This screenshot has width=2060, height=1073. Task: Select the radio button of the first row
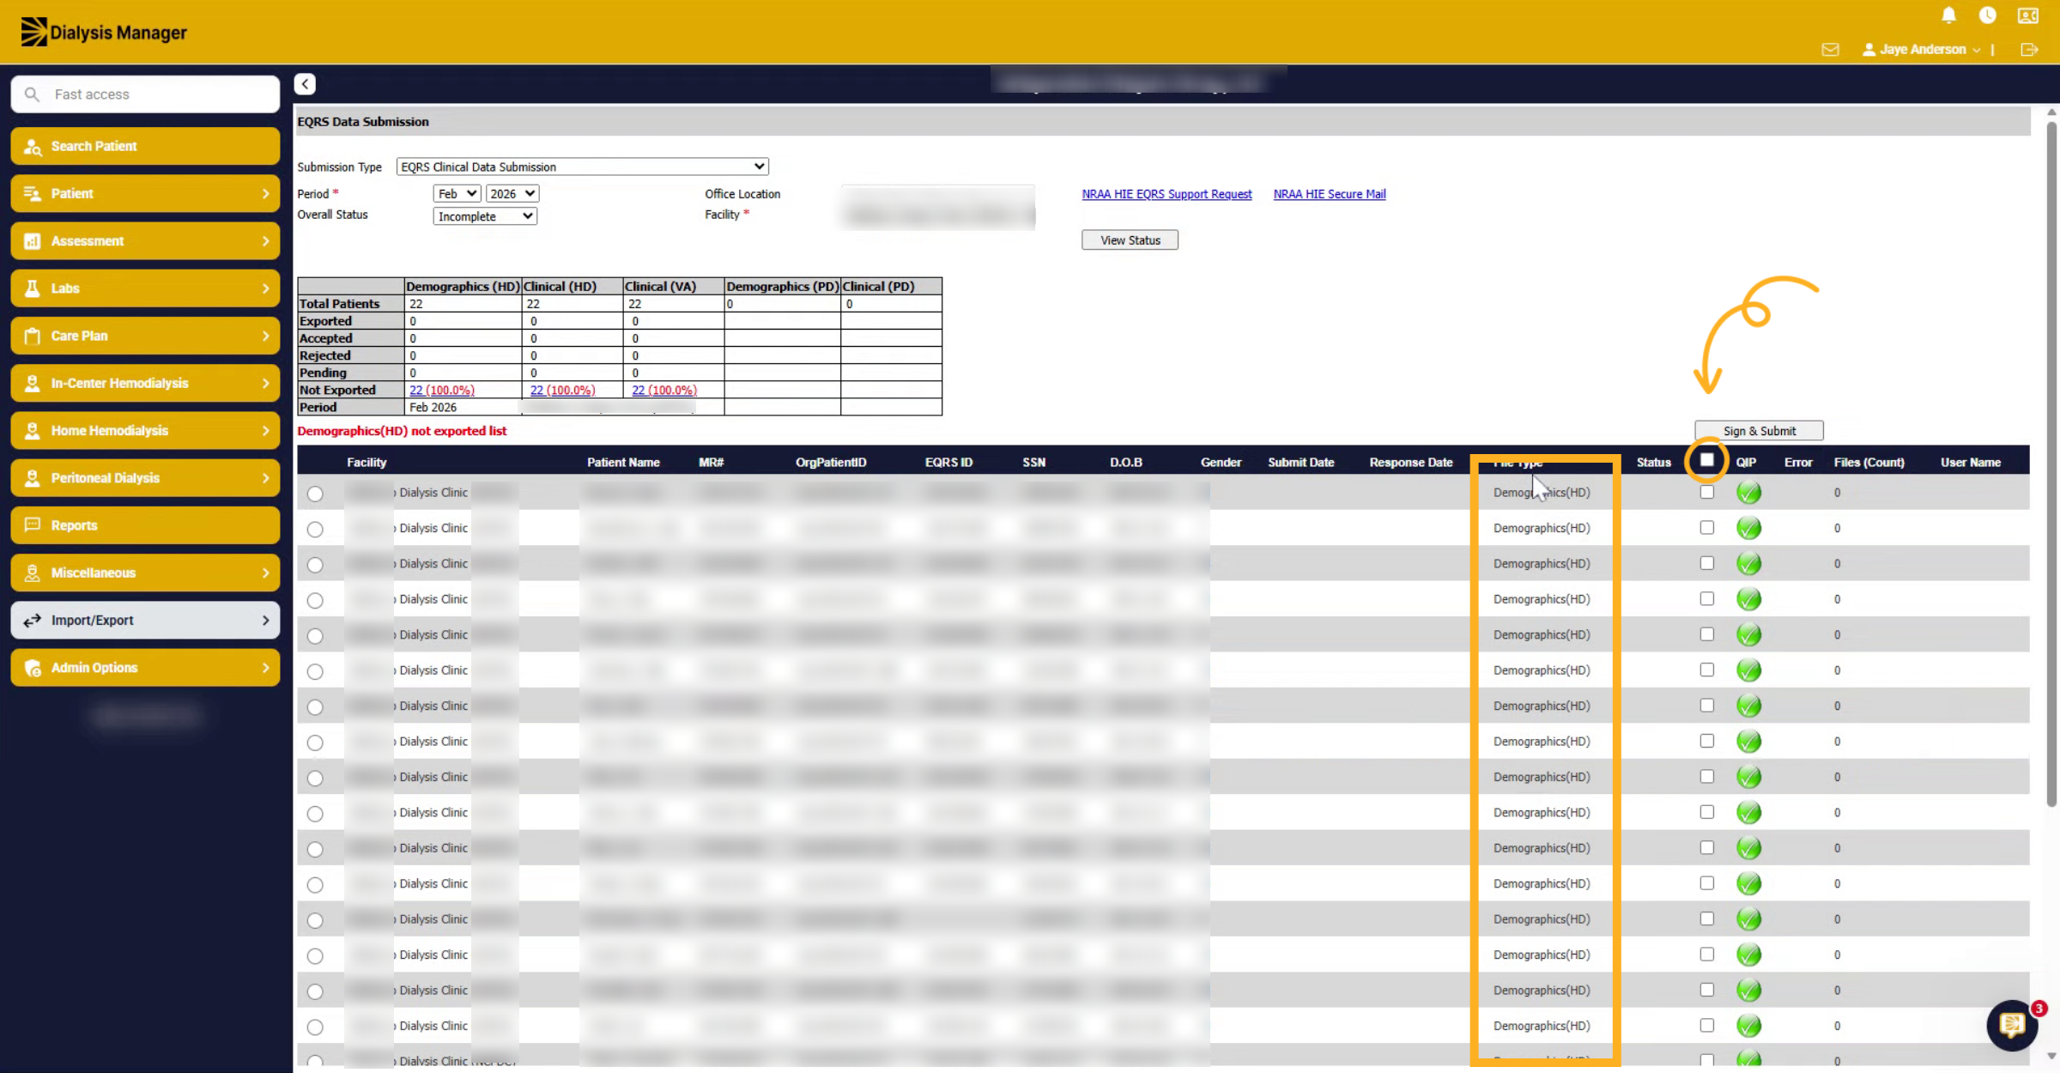point(315,494)
